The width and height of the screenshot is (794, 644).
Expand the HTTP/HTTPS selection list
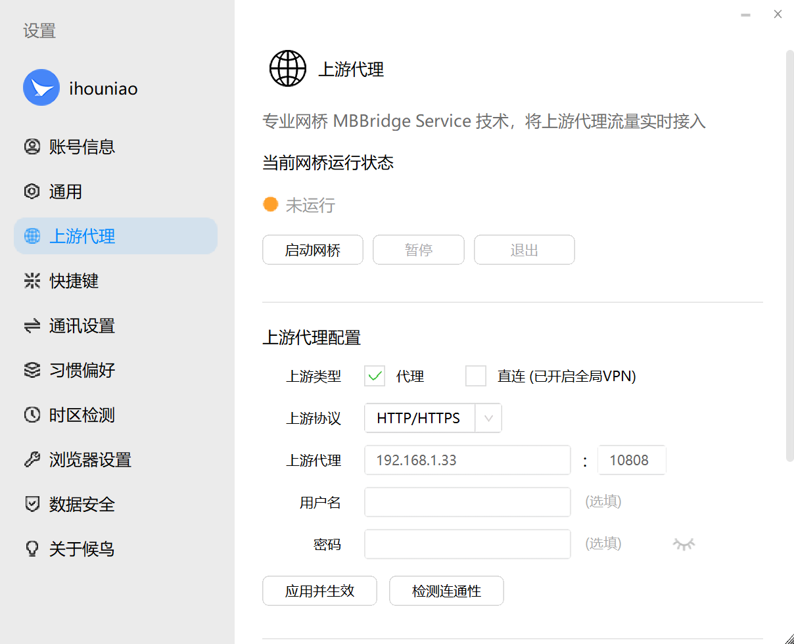click(432, 418)
